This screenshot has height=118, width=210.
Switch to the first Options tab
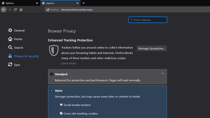20,3
